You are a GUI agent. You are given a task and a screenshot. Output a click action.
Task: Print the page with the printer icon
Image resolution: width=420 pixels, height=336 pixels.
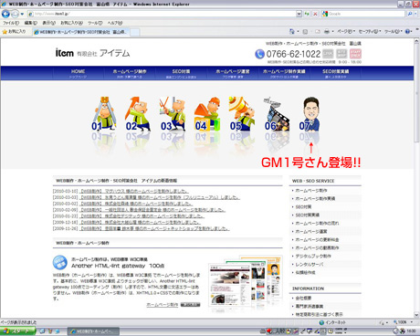click(x=327, y=31)
